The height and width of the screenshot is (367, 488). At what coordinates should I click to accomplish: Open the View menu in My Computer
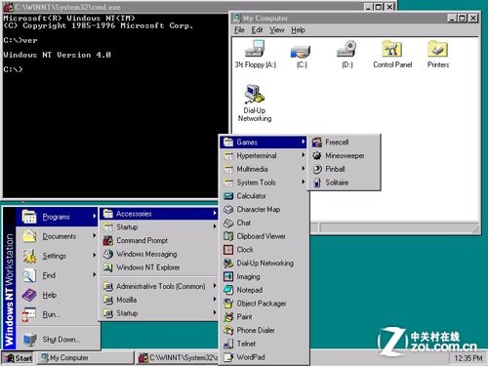(277, 30)
